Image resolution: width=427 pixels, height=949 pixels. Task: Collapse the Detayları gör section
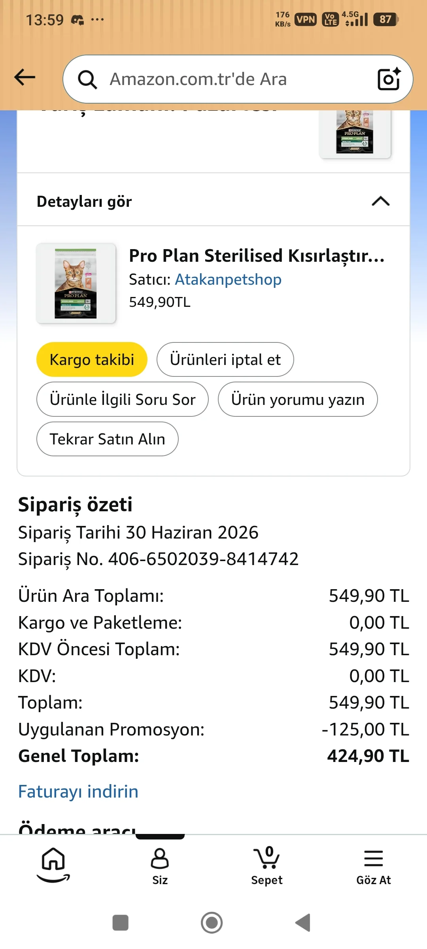pyautogui.click(x=213, y=201)
